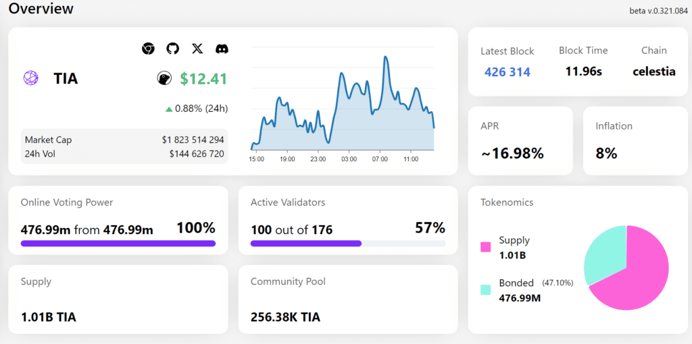Open the GitHub repository icon

pos(173,49)
